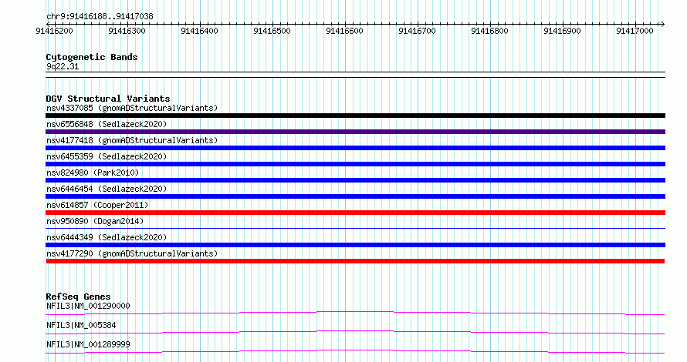Open variant nsv6556848 (Sedlazeck2020) label

click(x=107, y=124)
